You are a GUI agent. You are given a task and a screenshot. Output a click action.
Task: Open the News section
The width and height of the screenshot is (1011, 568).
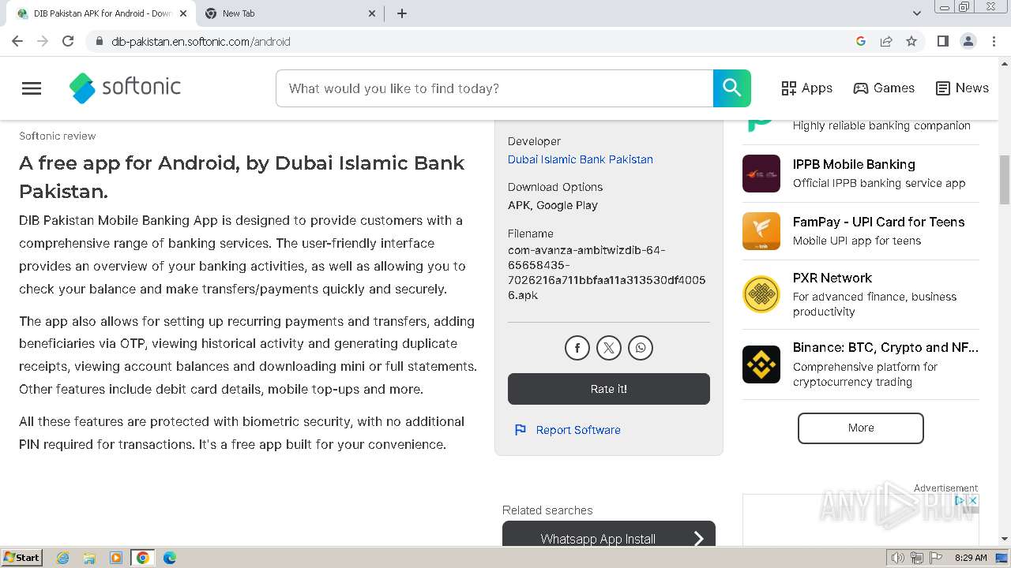pyautogui.click(x=962, y=88)
